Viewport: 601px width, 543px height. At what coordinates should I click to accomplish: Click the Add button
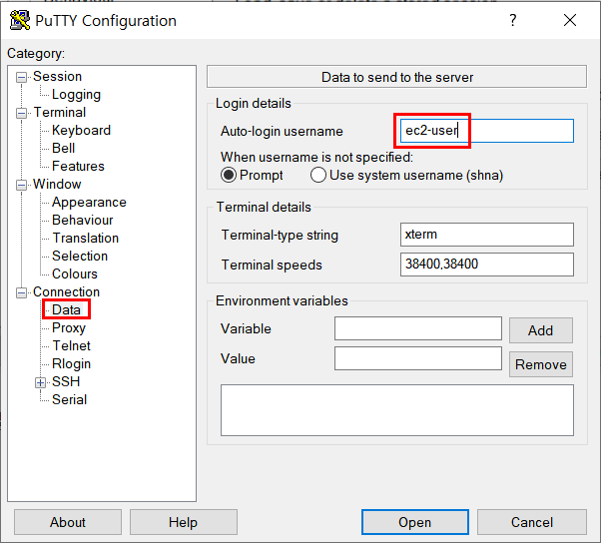(x=541, y=330)
